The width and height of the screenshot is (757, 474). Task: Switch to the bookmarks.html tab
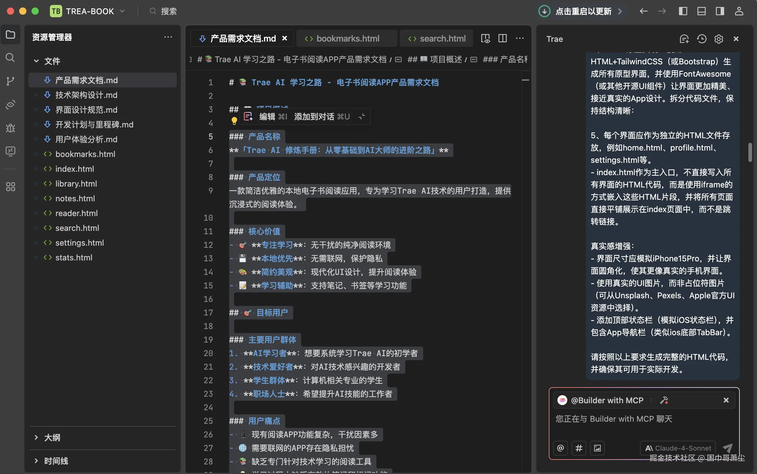347,38
